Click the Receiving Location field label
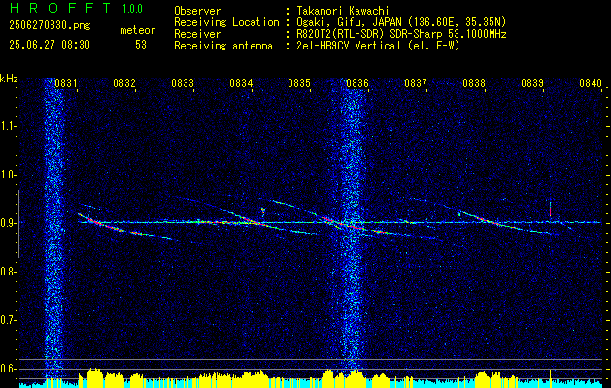 pyautogui.click(x=226, y=22)
